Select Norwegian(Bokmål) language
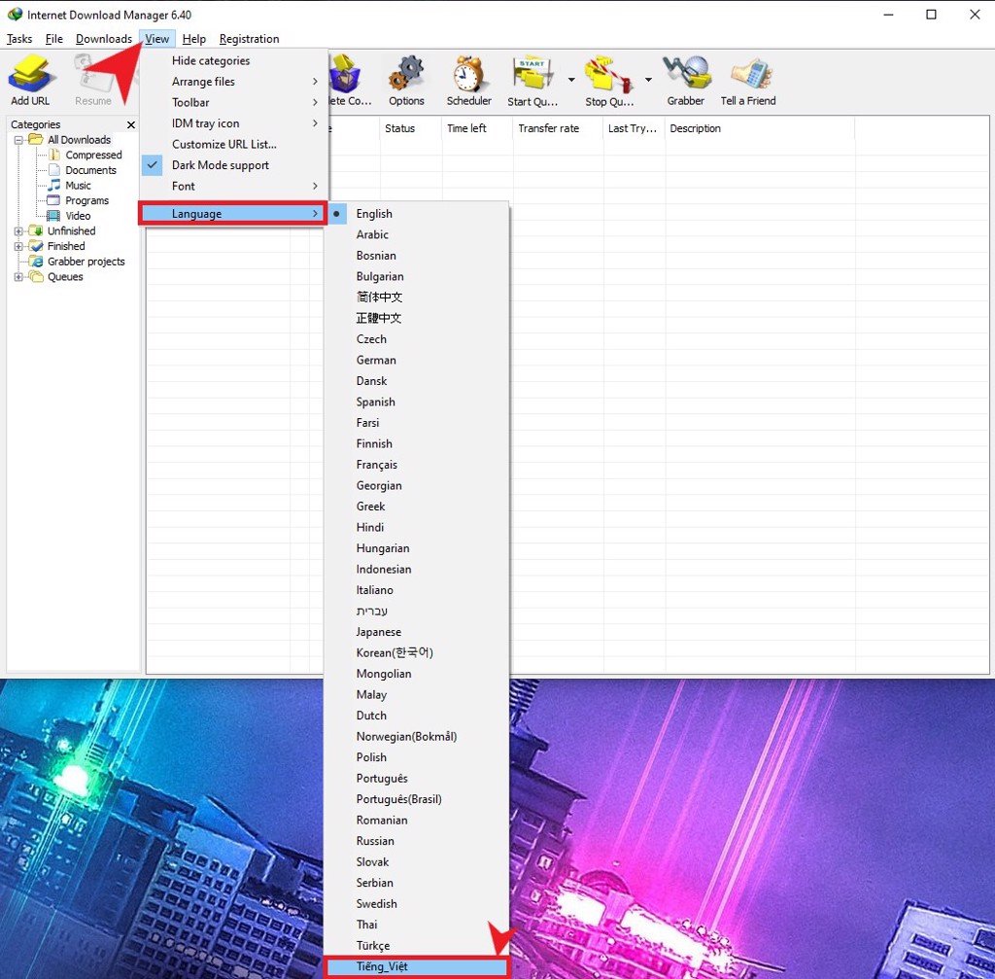995x979 pixels. point(416,737)
